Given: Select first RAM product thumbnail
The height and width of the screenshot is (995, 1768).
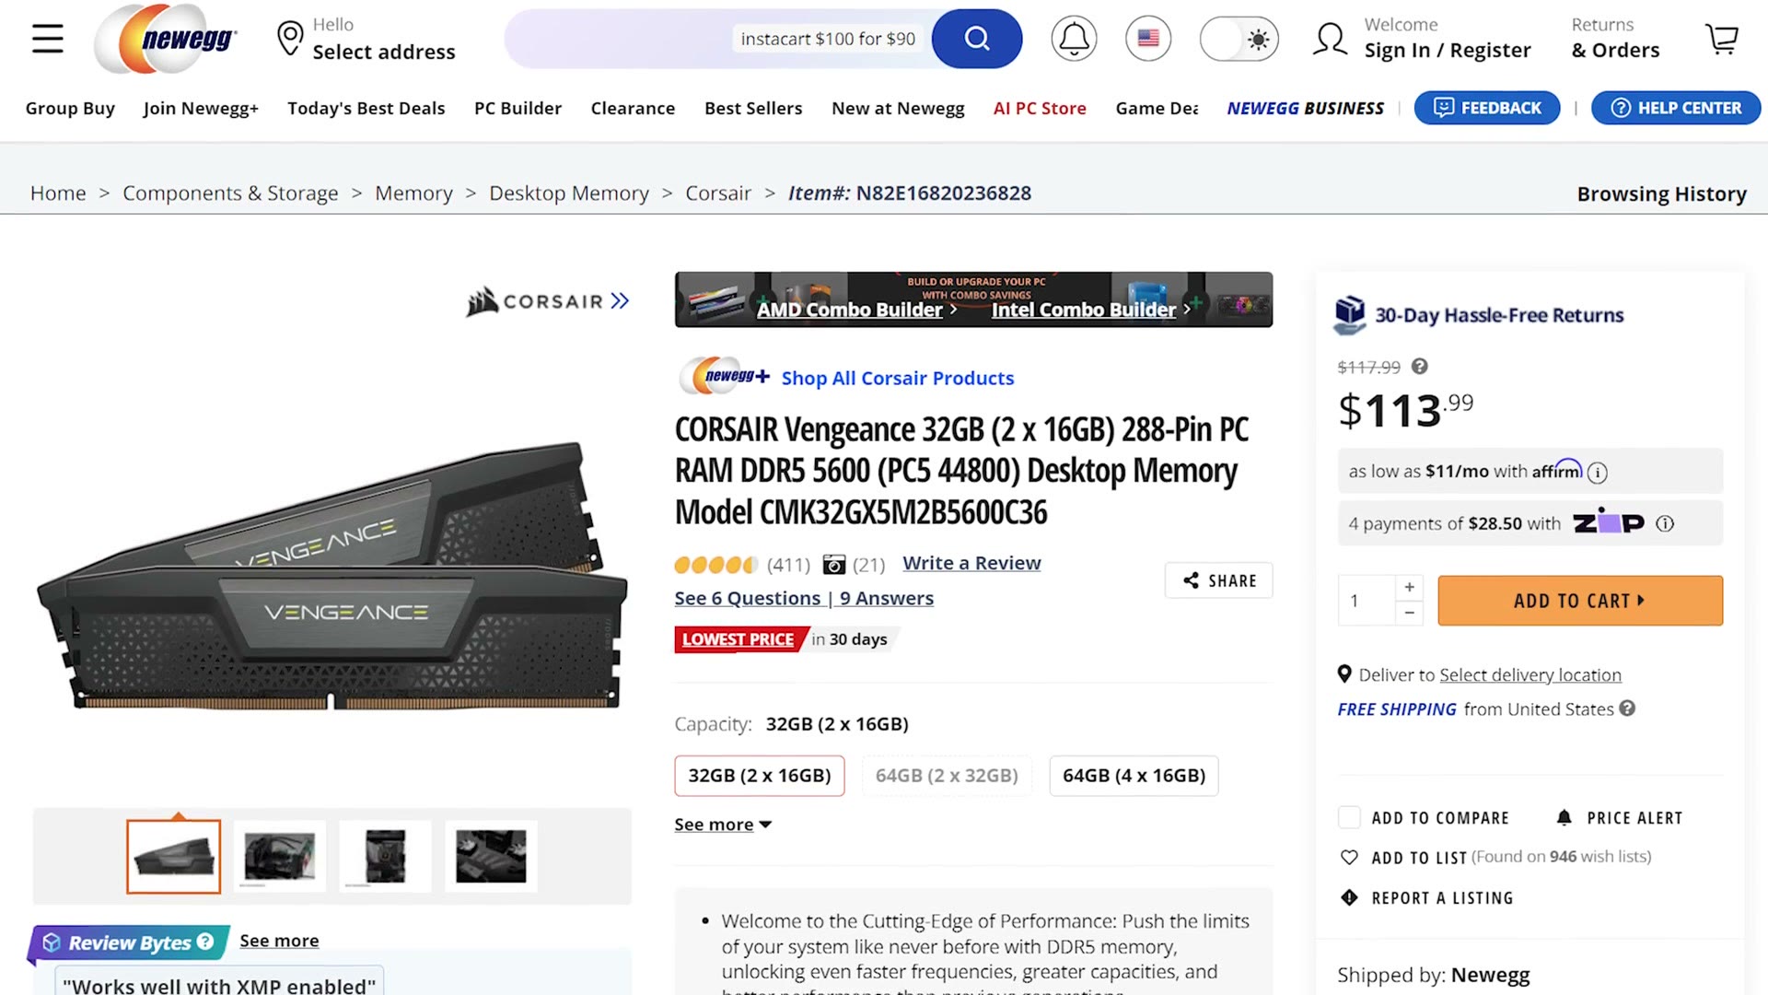Looking at the screenshot, I should tap(173, 856).
